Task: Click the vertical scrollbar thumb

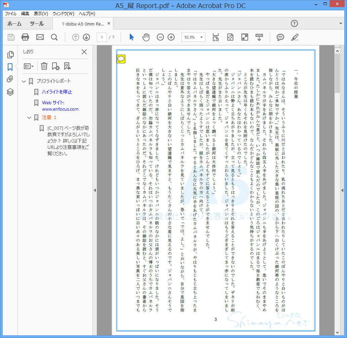Action: [x=337, y=73]
